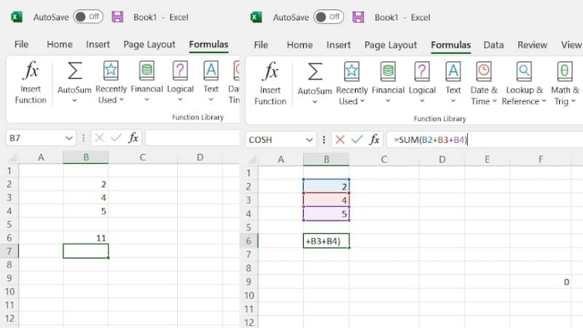Select cell B6 containing 11 in left window
Image resolution: width=583 pixels, height=328 pixels.
[86, 238]
